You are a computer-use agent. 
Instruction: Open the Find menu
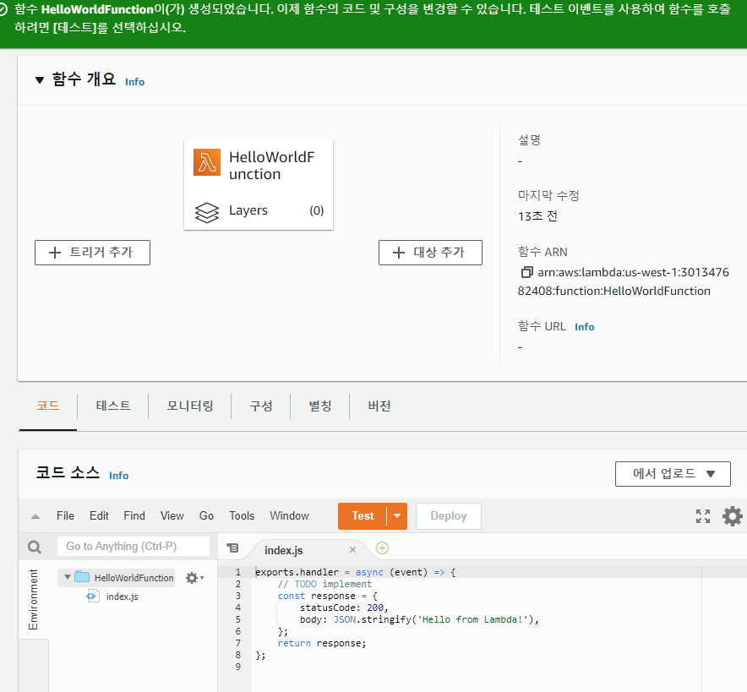tap(134, 515)
